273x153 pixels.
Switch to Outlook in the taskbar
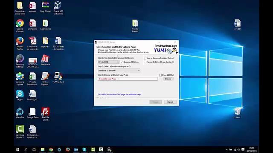click(x=76, y=150)
